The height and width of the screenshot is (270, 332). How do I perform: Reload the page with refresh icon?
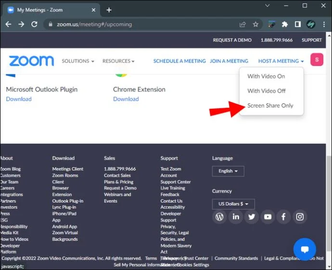tap(34, 24)
